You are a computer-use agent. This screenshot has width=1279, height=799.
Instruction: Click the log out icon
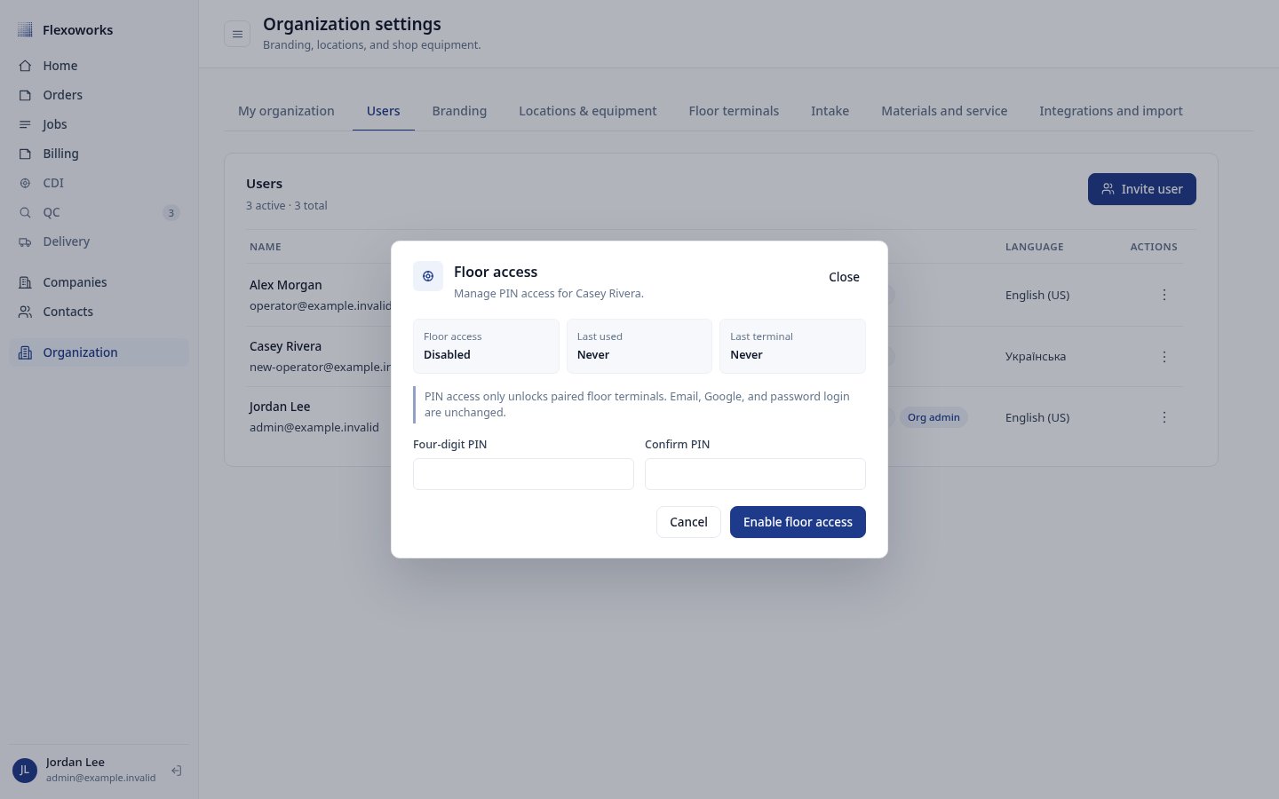(177, 771)
